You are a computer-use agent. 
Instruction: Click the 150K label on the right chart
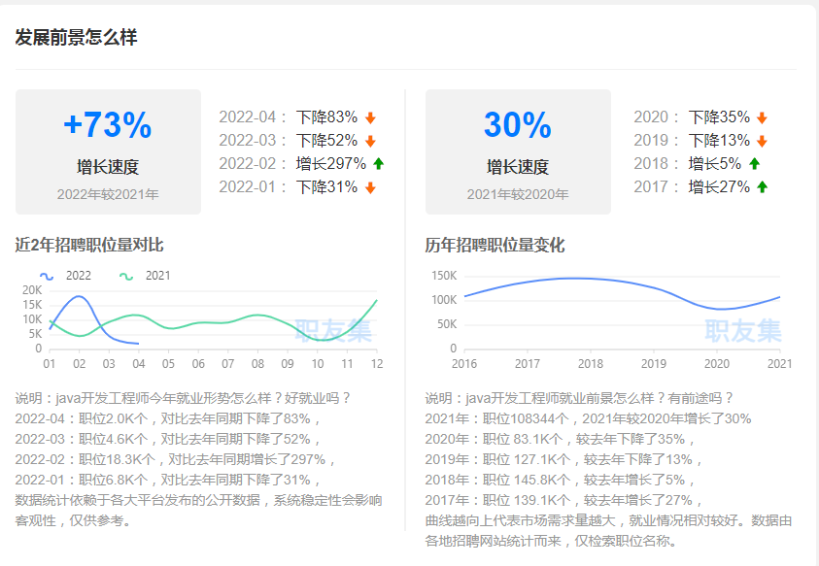click(x=447, y=277)
